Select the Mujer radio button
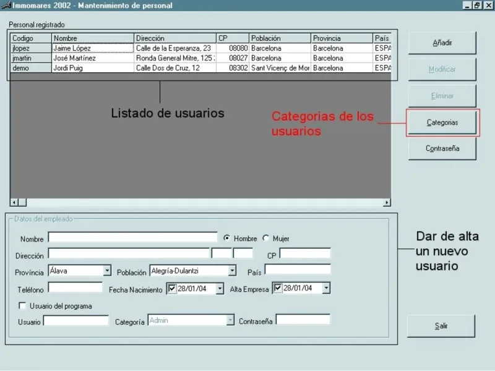Viewport: 495px width, 371px height. click(x=266, y=238)
